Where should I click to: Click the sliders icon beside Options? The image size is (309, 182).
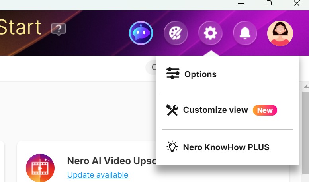click(173, 74)
